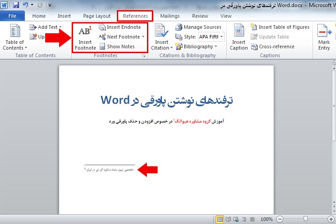This screenshot has width=336, height=224.
Task: Click Show Notes
Action: tap(117, 46)
